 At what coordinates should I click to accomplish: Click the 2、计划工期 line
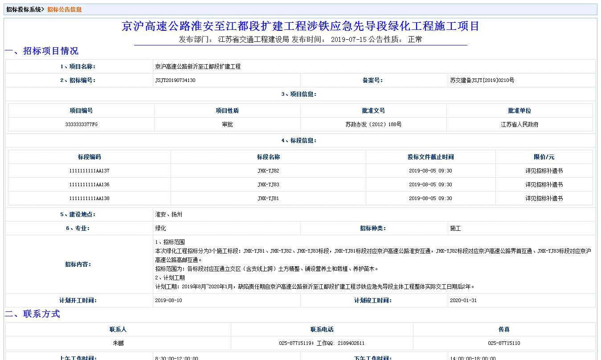[x=170, y=278]
